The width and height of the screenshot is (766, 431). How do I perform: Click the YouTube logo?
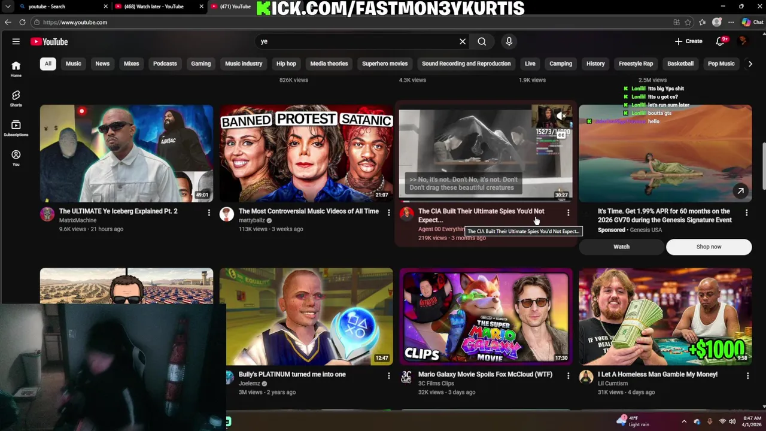(x=49, y=41)
